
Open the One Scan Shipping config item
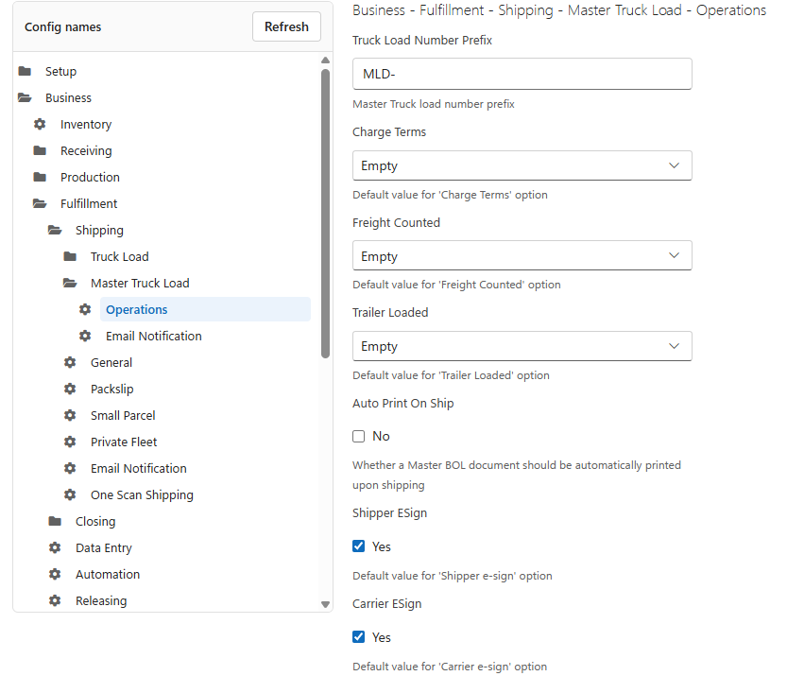(x=142, y=494)
